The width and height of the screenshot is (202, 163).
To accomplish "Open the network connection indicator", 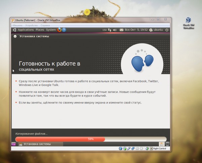I will point(109,30).
